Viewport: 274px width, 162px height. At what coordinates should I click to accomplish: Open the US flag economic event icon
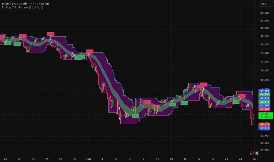tap(257, 153)
